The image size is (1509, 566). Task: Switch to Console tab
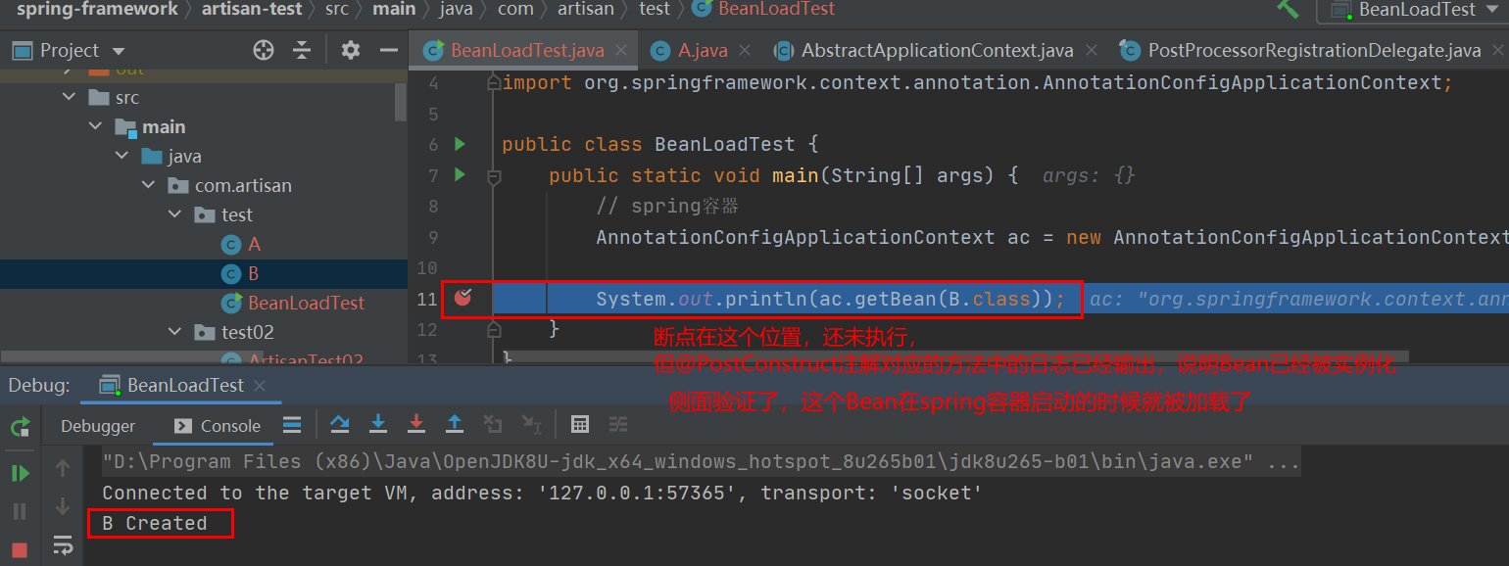pyautogui.click(x=218, y=426)
